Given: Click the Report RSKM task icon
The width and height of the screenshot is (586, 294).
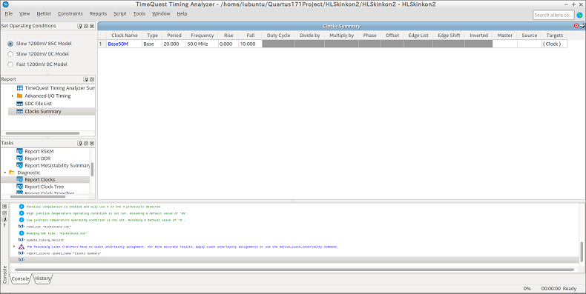Looking at the screenshot, I should 20,152.
